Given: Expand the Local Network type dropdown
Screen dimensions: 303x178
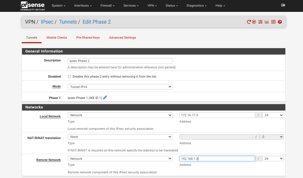Looking at the screenshot, I should coord(120,115).
